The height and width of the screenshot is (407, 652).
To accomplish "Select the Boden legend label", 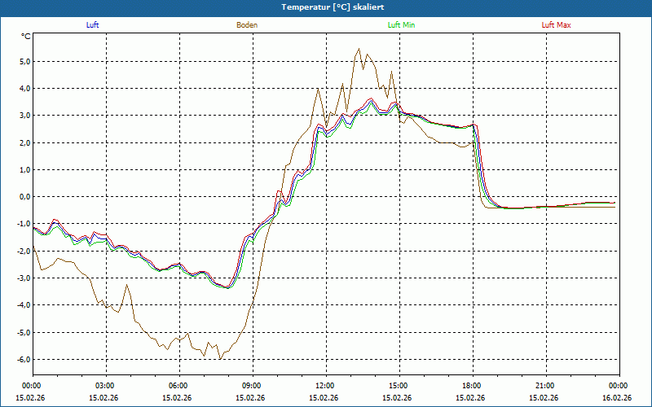I will click(247, 25).
